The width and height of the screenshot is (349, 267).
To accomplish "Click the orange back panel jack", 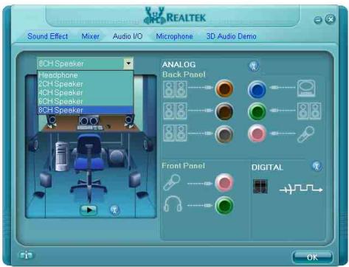I will (x=224, y=89).
